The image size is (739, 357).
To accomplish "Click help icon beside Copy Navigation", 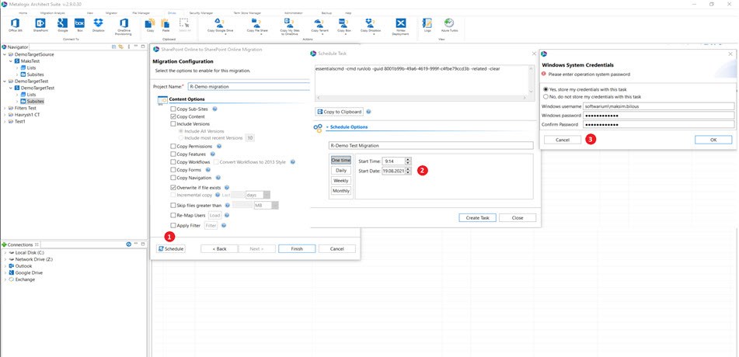I will pos(218,178).
